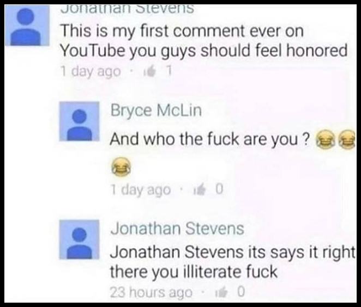Click the '1 day ago' timestamp on top comment
The image size is (361, 307).
91,72
